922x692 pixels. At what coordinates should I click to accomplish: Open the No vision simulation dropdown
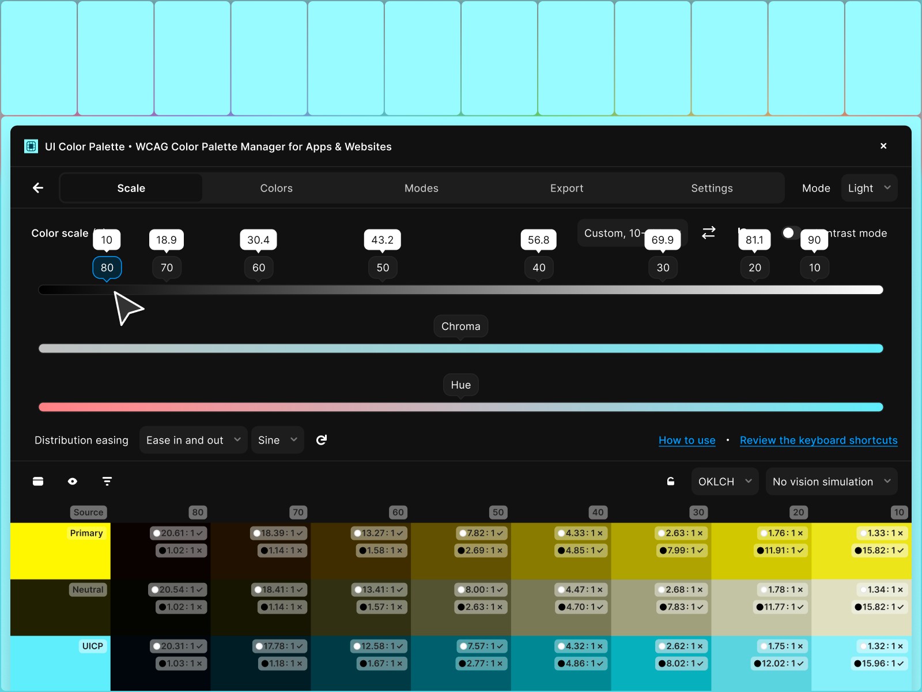[832, 482]
